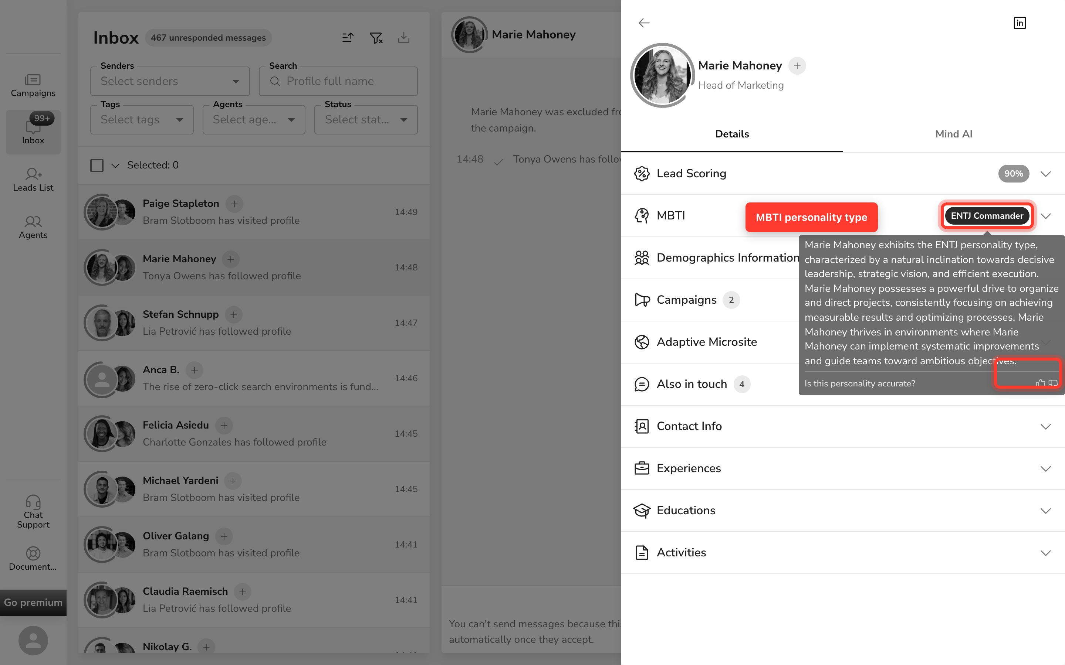Click the ENTJ Commander badge

click(987, 215)
